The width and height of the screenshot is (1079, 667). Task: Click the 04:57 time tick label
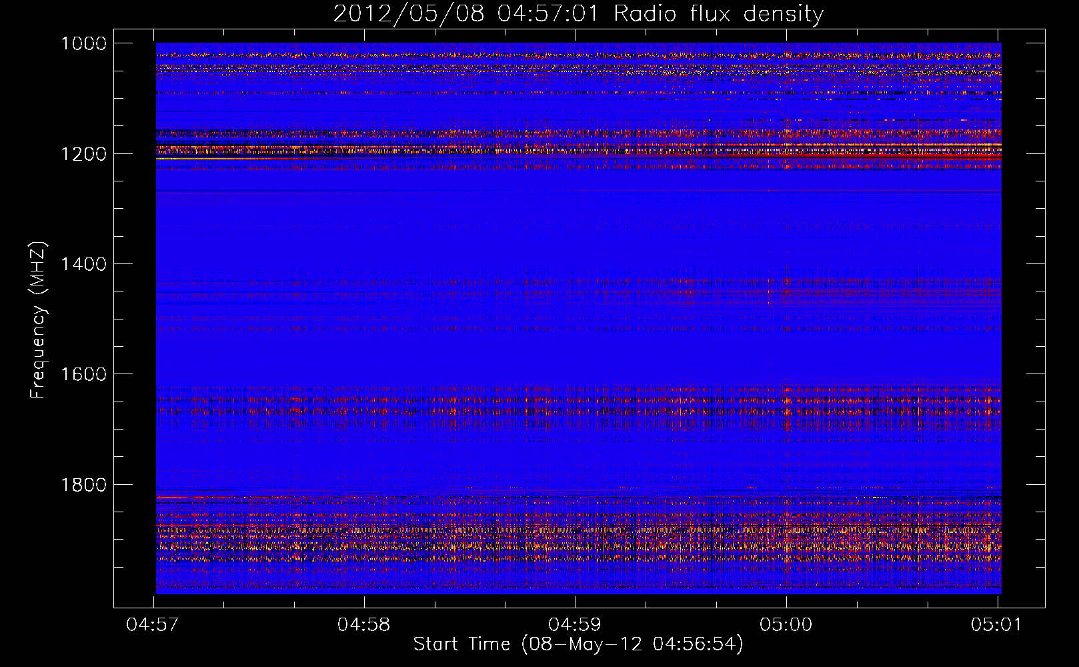click(x=153, y=624)
